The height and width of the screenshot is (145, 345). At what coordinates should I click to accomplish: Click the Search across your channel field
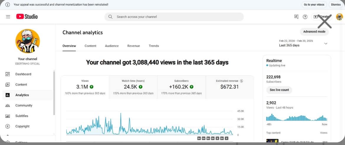pos(174,17)
